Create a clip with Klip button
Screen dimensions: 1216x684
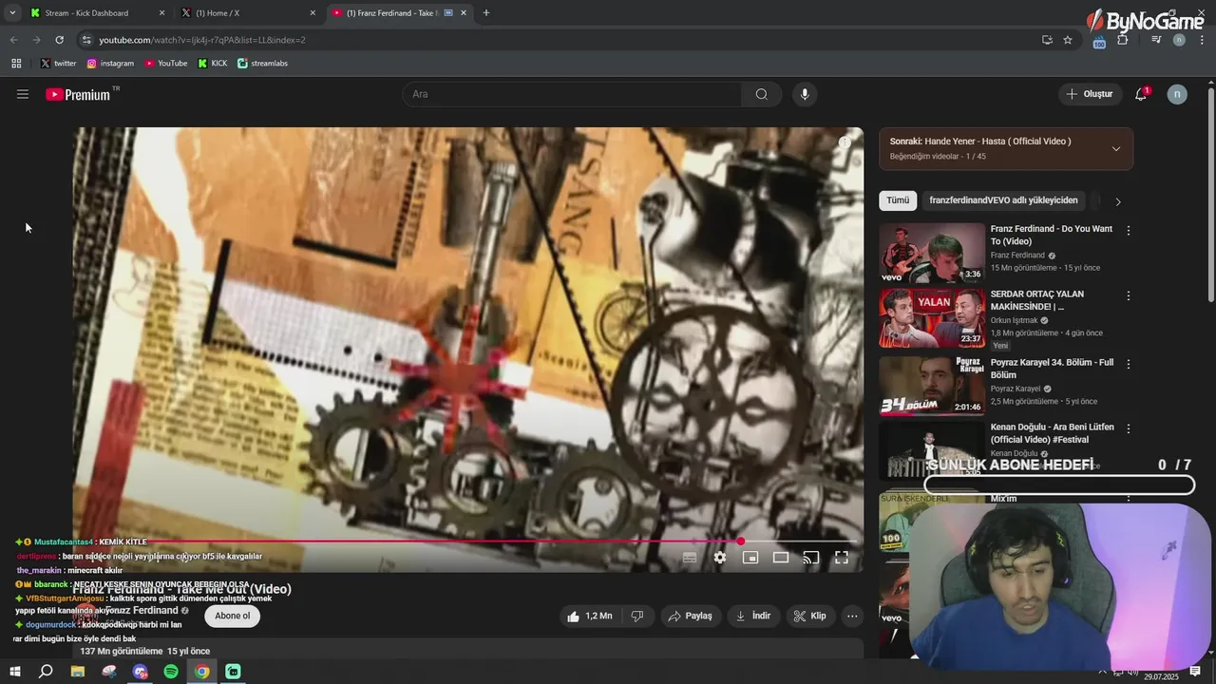(x=810, y=616)
